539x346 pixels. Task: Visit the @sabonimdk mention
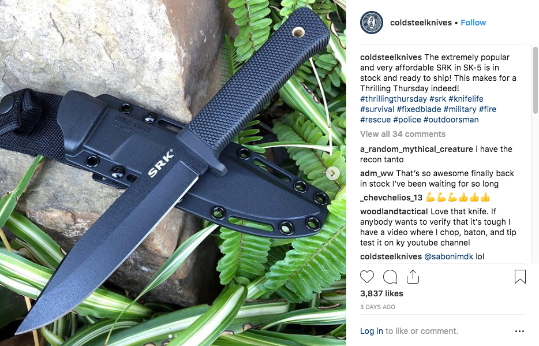(448, 256)
